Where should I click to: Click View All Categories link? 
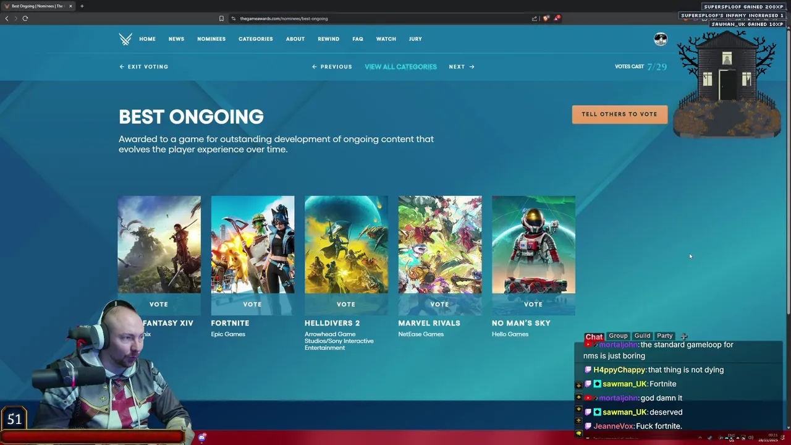(x=400, y=67)
